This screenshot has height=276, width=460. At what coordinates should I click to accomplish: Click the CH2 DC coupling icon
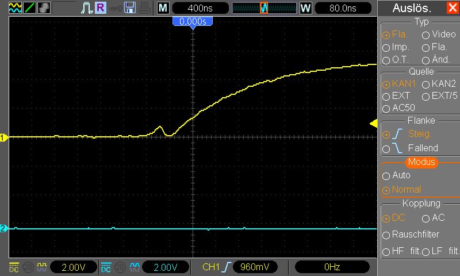106,267
